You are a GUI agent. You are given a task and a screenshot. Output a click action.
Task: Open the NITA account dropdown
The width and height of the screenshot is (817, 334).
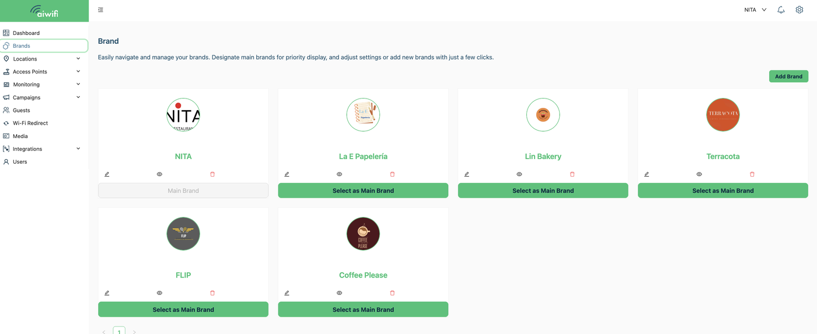click(755, 10)
